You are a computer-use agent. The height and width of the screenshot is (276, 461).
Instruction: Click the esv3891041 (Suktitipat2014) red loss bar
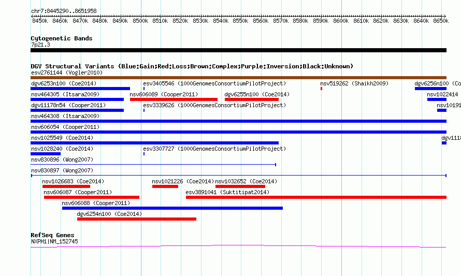(x=316, y=197)
